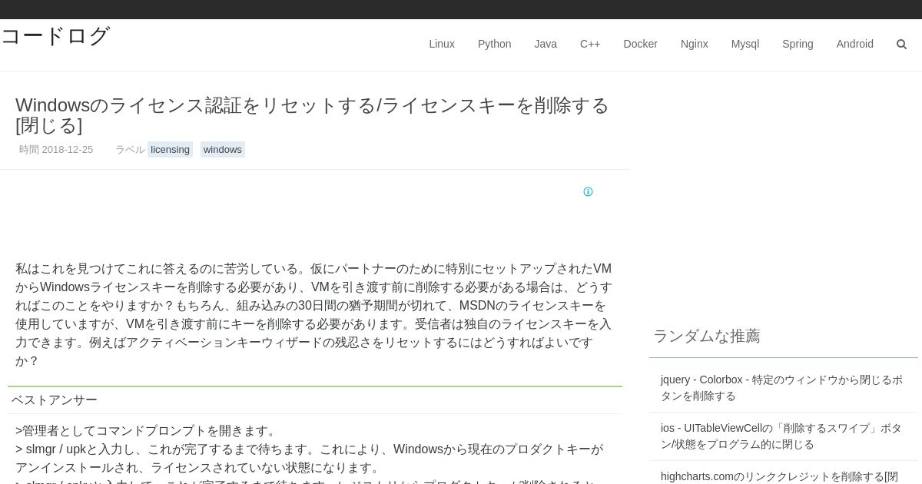Open the C++ menu item
The image size is (922, 484).
point(590,44)
